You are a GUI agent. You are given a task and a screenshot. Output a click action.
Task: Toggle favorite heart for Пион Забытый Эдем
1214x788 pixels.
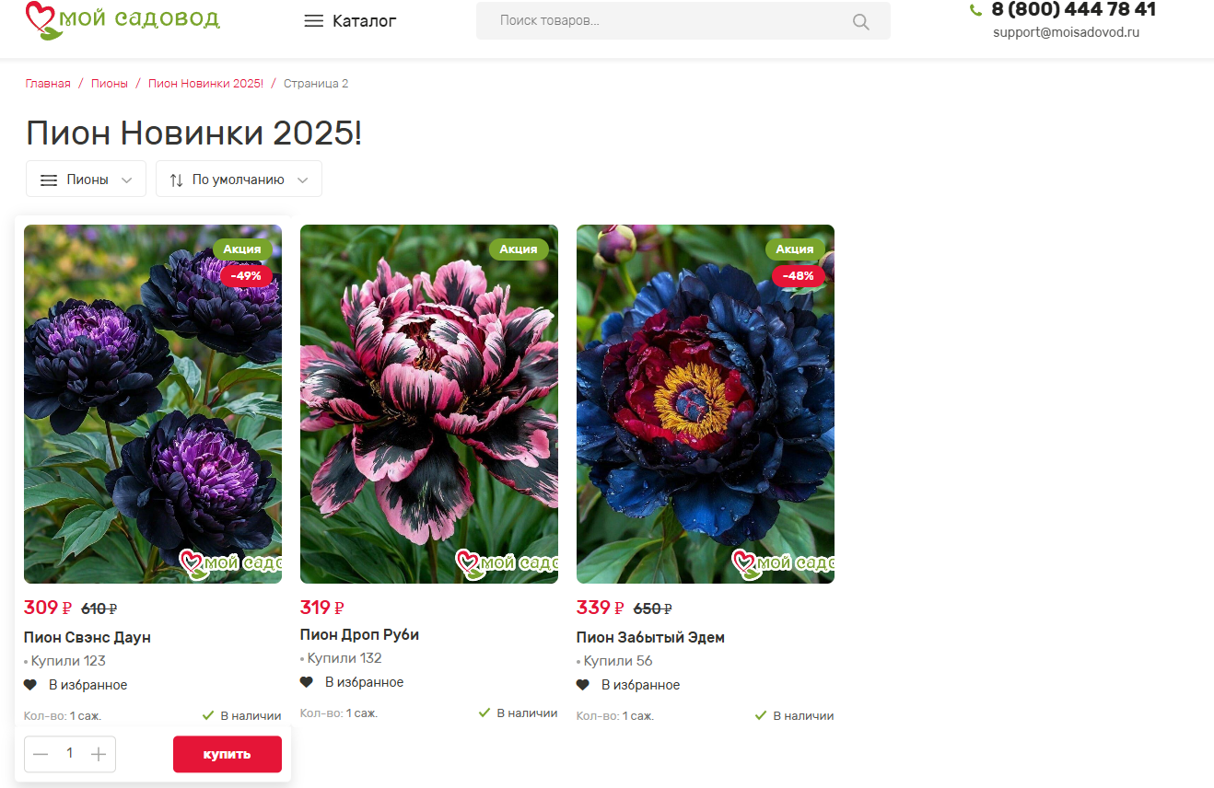point(583,685)
